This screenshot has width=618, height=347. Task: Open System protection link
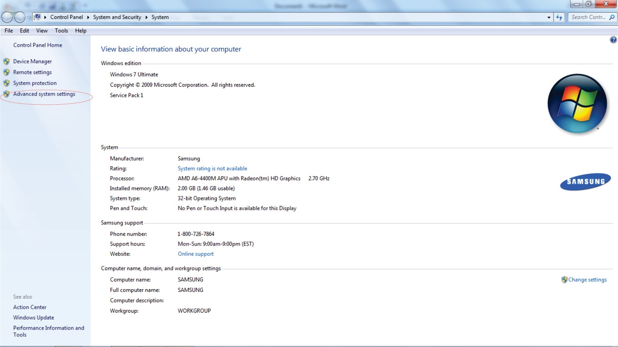tap(35, 83)
